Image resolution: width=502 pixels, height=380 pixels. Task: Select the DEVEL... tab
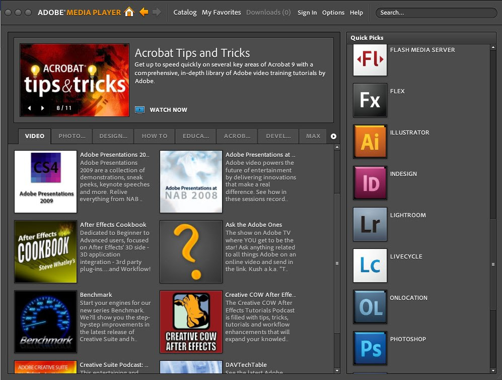pyautogui.click(x=278, y=136)
